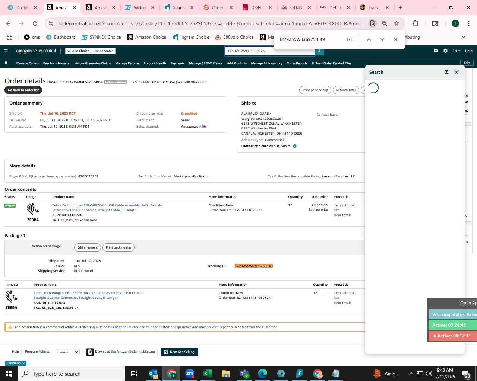This screenshot has height=381, width=477.
Task: Open the Order Reports menu item
Action: [x=297, y=63]
